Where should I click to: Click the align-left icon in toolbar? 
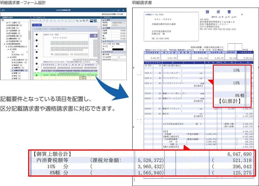[55, 21]
